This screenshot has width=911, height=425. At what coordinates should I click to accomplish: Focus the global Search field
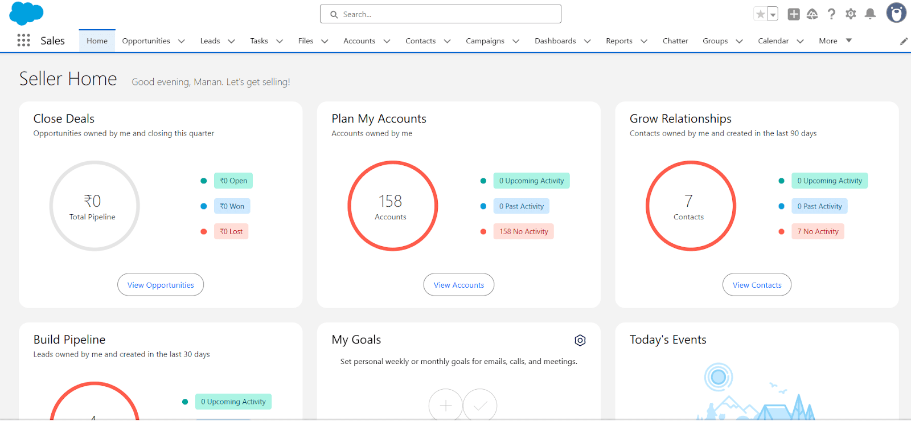pos(441,14)
